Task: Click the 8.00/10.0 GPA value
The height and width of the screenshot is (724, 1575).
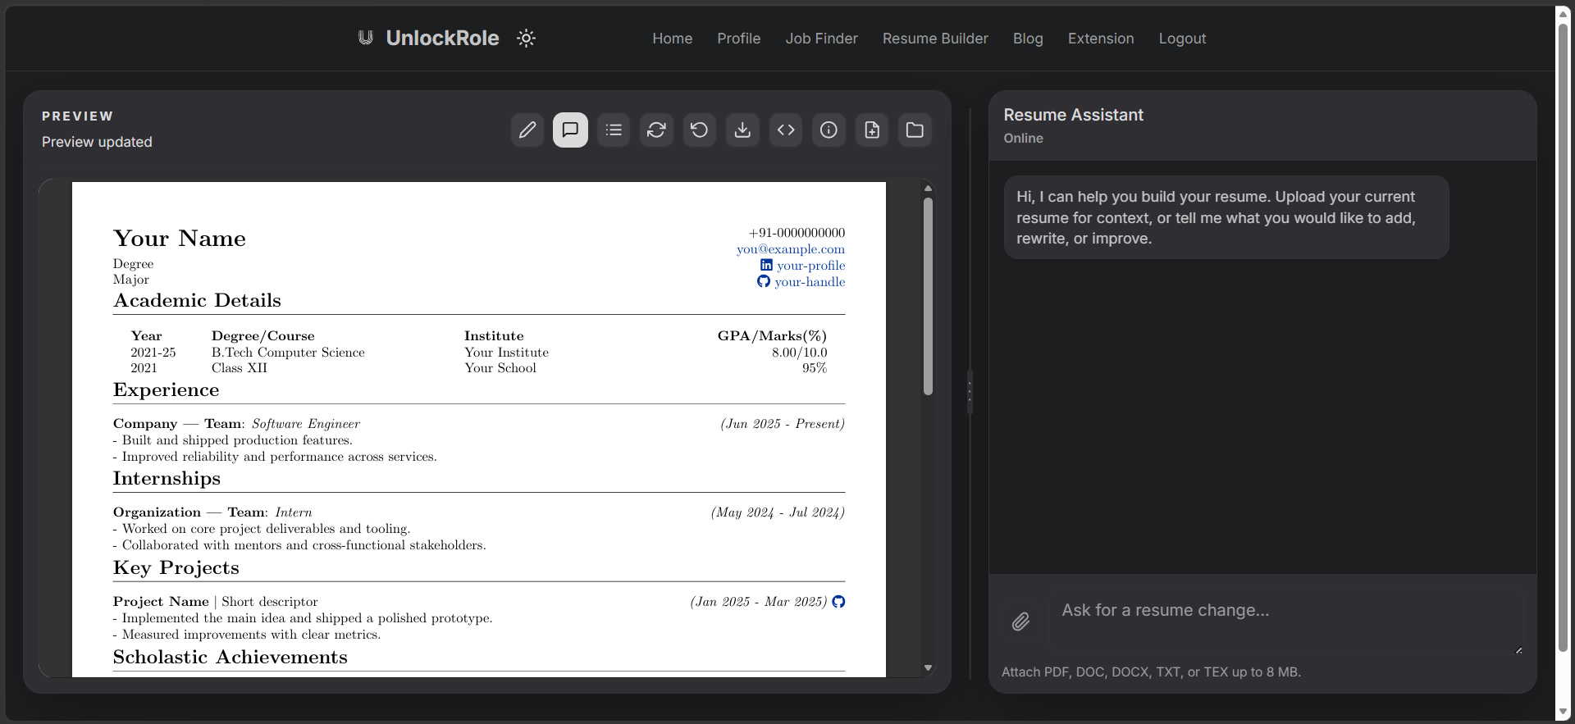Action: click(799, 353)
